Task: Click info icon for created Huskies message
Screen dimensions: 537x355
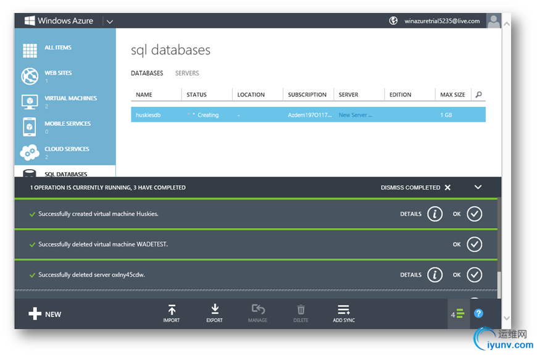Action: (435, 214)
